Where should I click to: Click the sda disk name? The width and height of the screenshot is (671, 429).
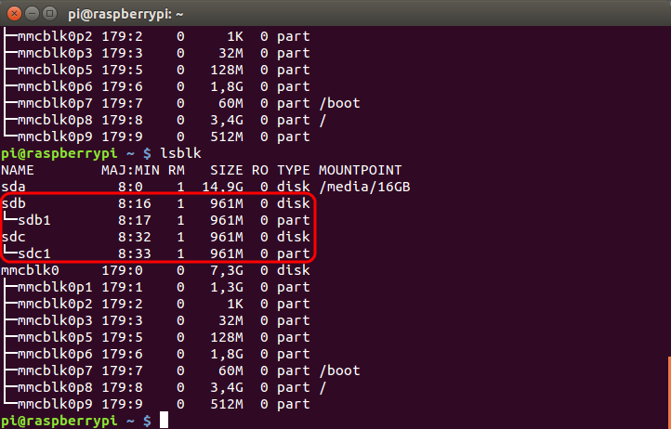[14, 187]
